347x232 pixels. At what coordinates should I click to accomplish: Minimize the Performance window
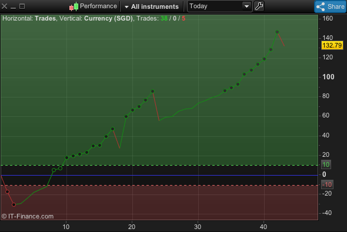coord(13,6)
